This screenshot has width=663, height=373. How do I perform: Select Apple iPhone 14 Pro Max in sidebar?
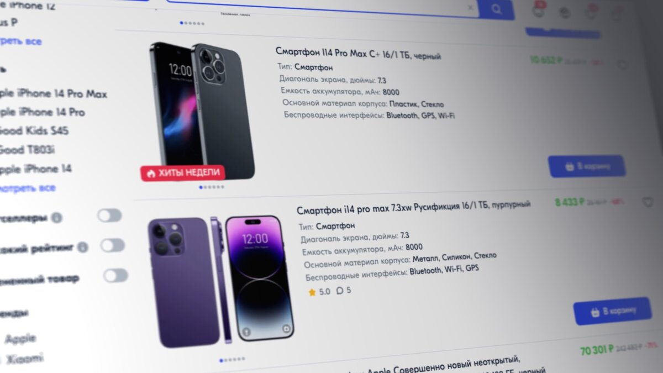coord(53,93)
